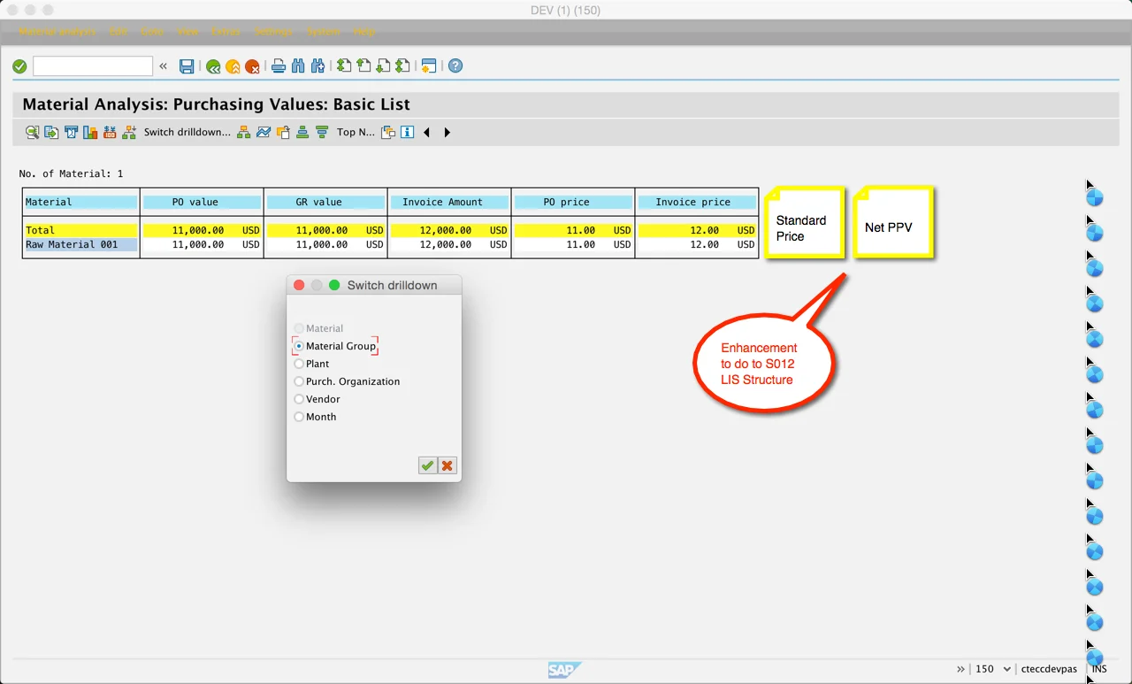This screenshot has height=684, width=1132.
Task: Click the Material column header
Action: tap(81, 202)
